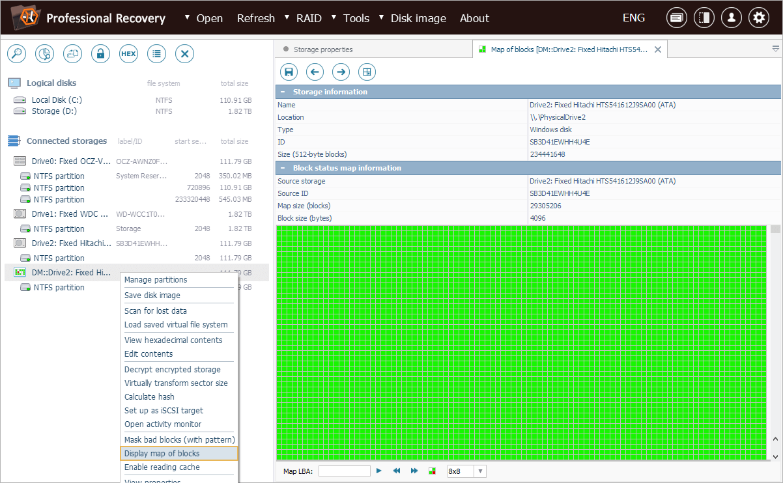Click into the Map LBA input field
This screenshot has width=783, height=483.
coord(344,471)
